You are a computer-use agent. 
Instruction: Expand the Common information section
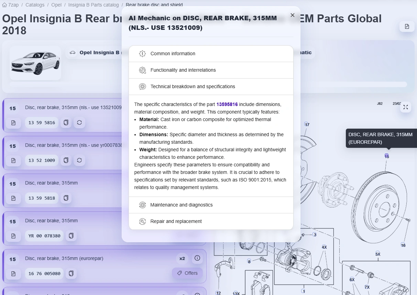point(211,54)
